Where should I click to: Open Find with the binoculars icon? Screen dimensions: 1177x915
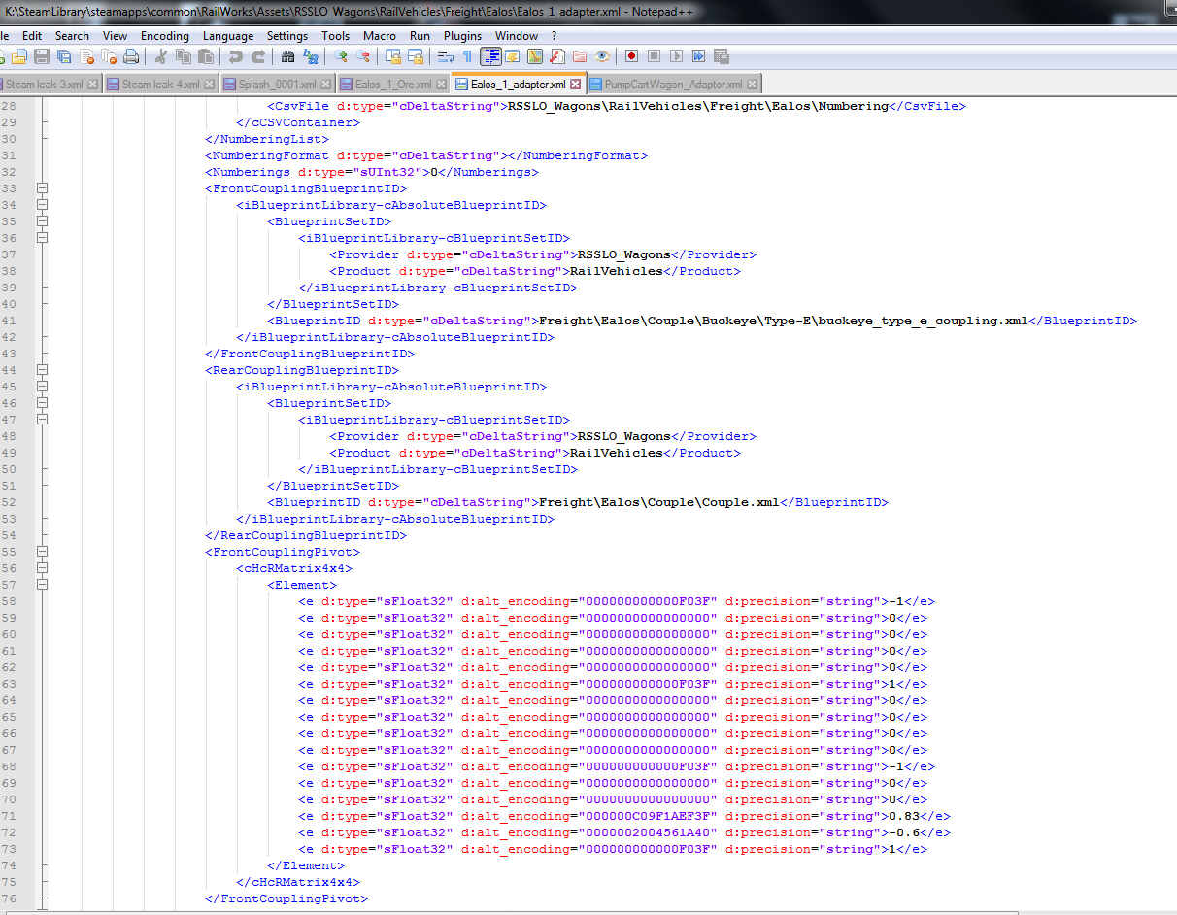pos(287,57)
